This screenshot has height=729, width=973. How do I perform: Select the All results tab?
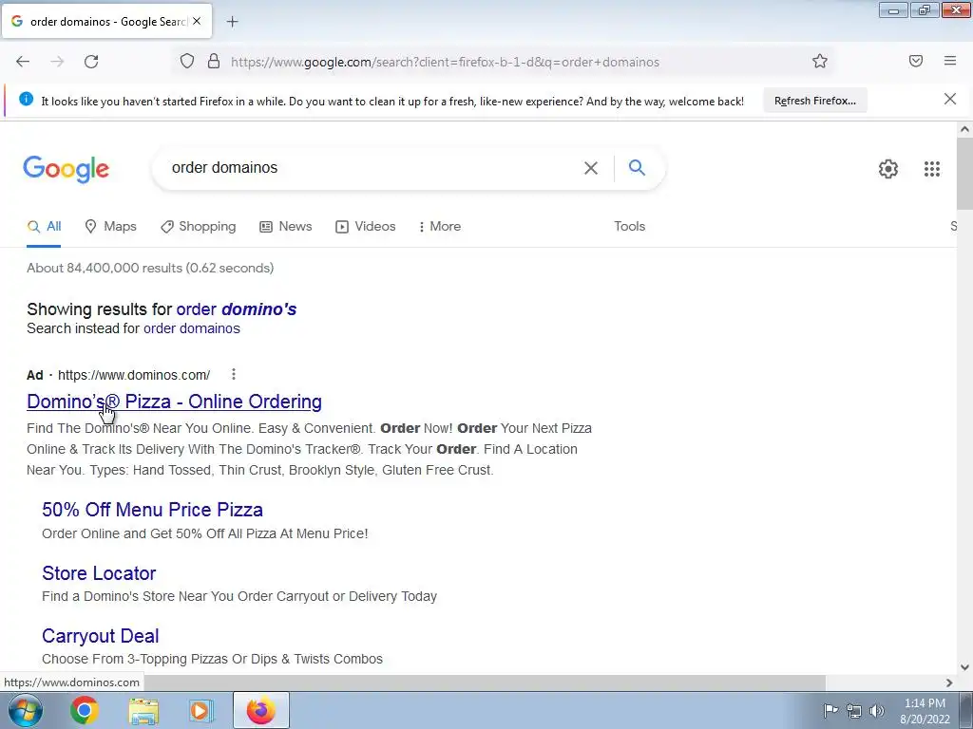point(44,227)
